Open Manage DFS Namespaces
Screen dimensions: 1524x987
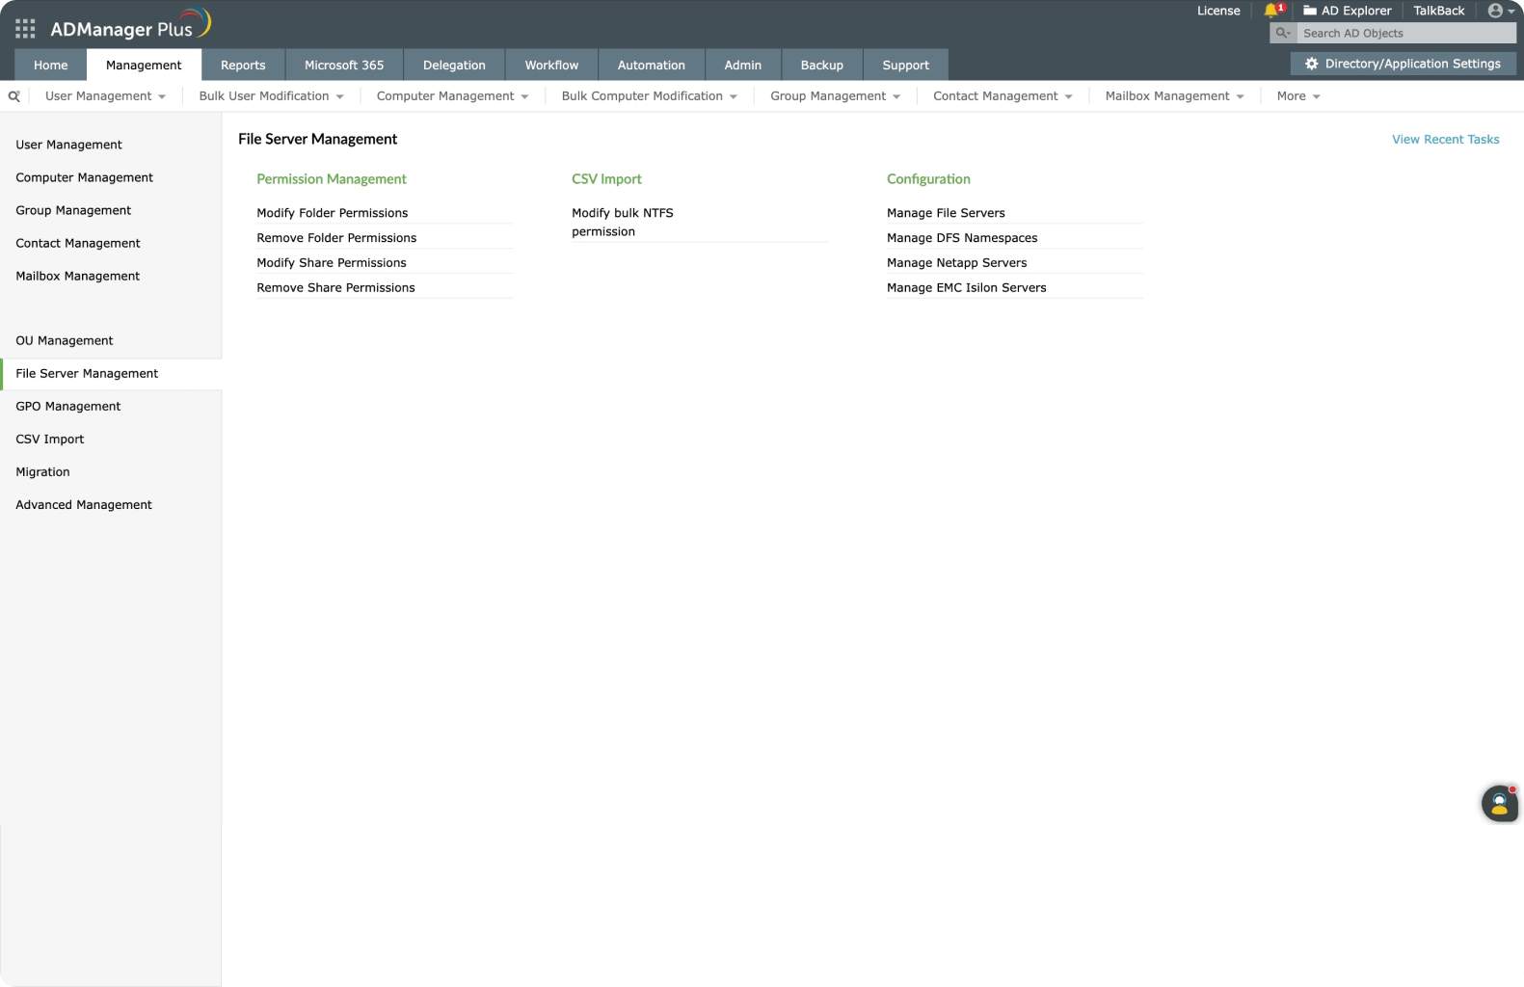click(x=962, y=238)
